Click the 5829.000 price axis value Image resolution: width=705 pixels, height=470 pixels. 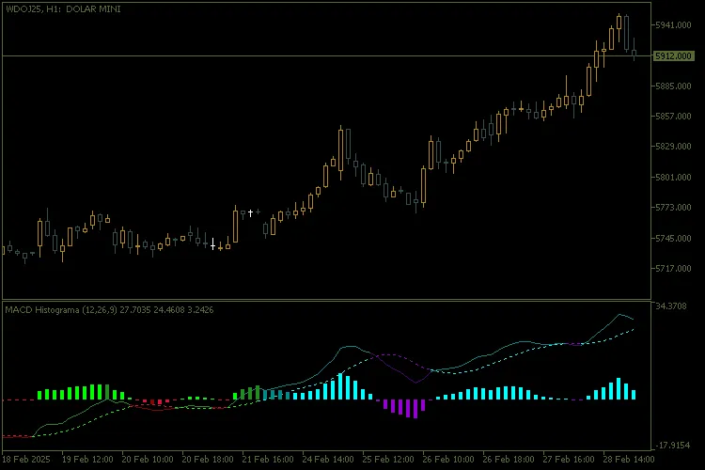click(x=673, y=147)
